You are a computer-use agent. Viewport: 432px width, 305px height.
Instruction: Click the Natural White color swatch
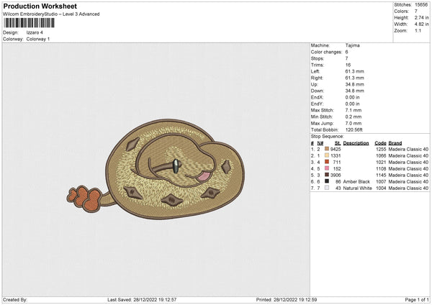click(327, 188)
